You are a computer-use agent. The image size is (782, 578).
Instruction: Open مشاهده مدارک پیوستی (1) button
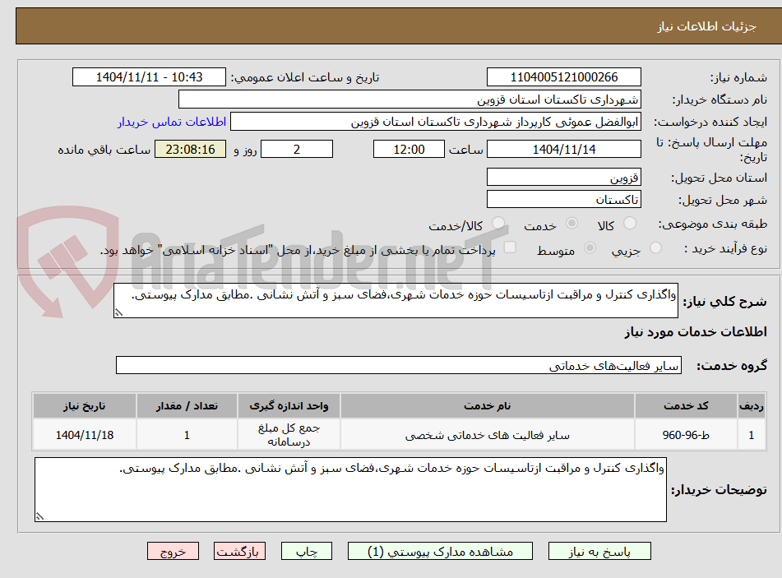coord(440,551)
